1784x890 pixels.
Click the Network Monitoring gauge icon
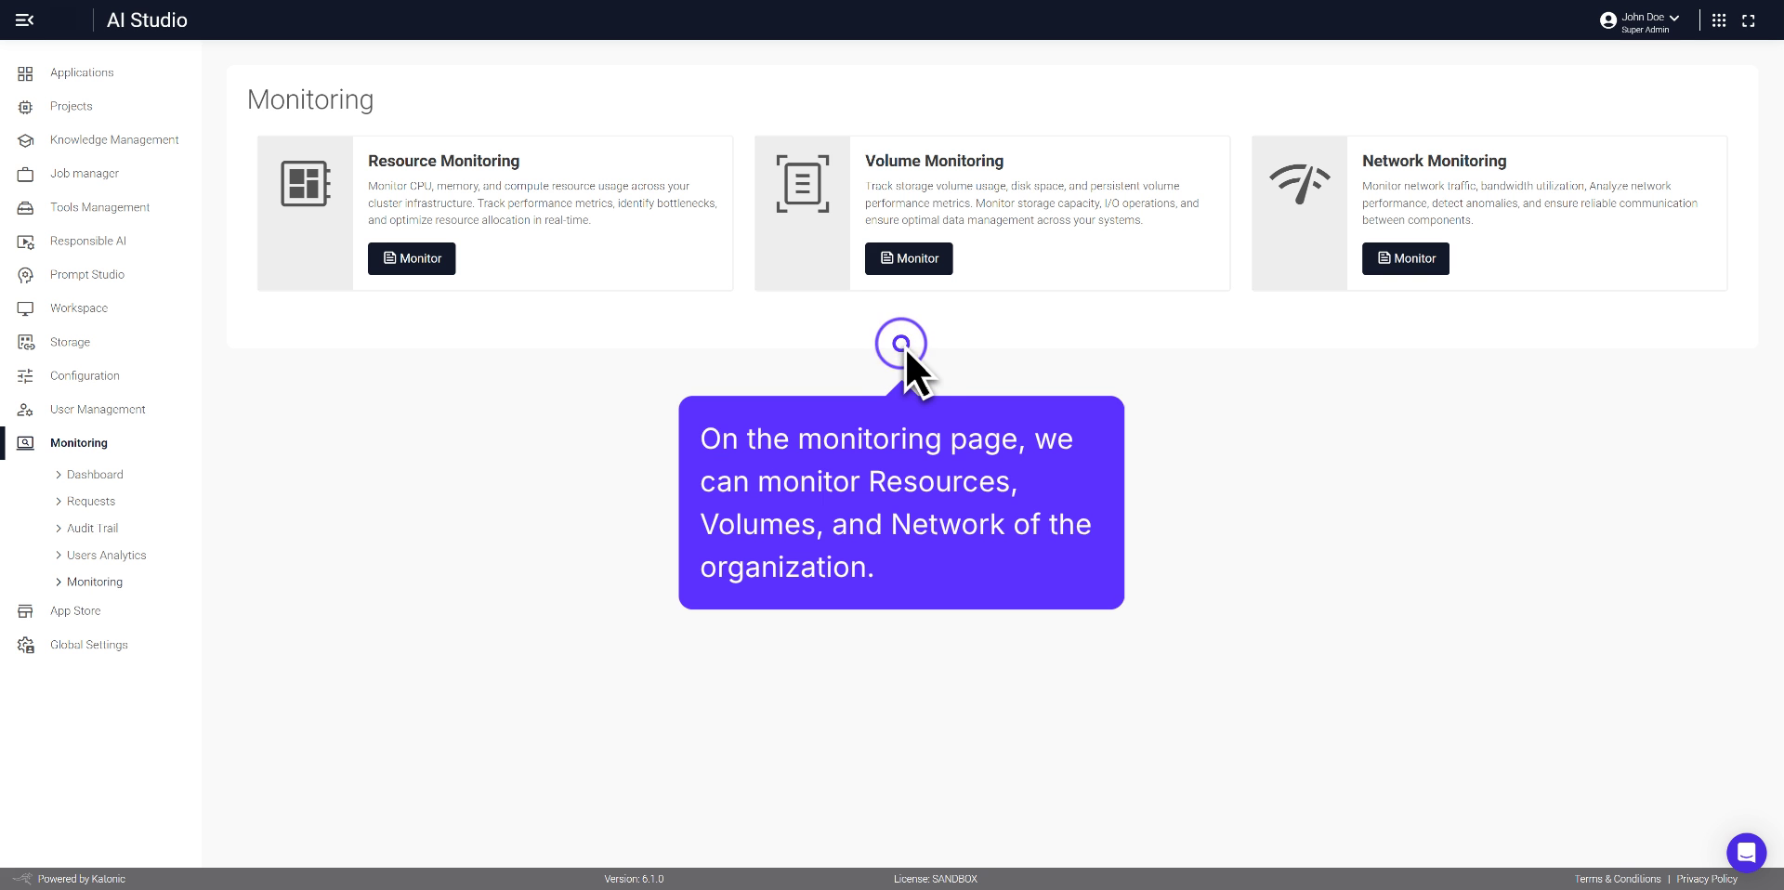point(1299,184)
